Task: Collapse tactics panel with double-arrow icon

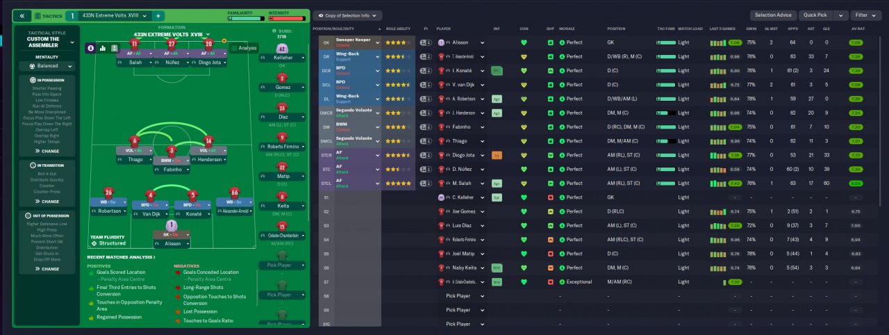Action: tap(22, 15)
